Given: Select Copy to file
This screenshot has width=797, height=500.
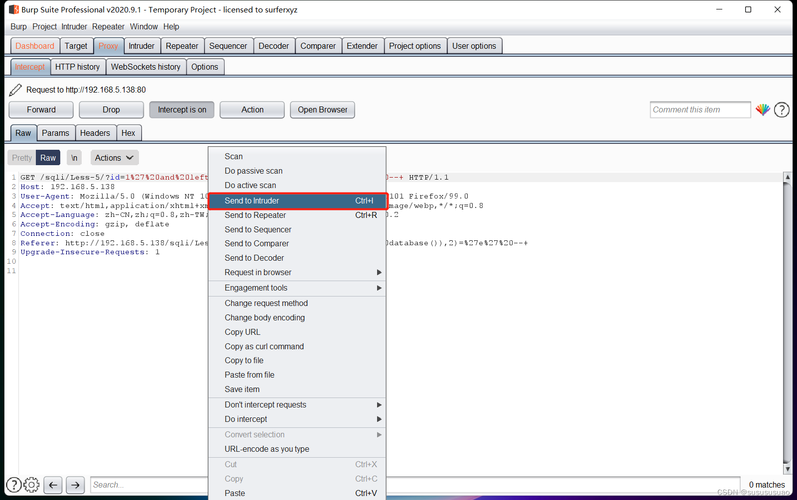Looking at the screenshot, I should (x=297, y=360).
